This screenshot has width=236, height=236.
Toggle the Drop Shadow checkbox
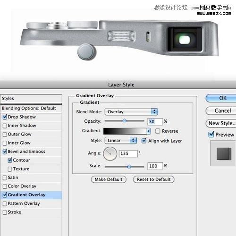click(5, 117)
